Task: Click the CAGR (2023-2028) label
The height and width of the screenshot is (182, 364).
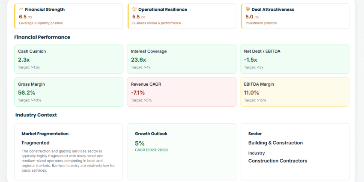Action: (152, 149)
